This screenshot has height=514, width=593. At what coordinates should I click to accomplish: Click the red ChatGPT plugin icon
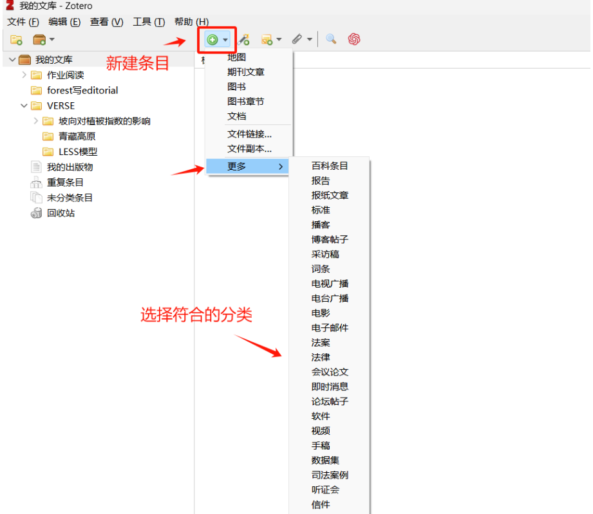354,39
